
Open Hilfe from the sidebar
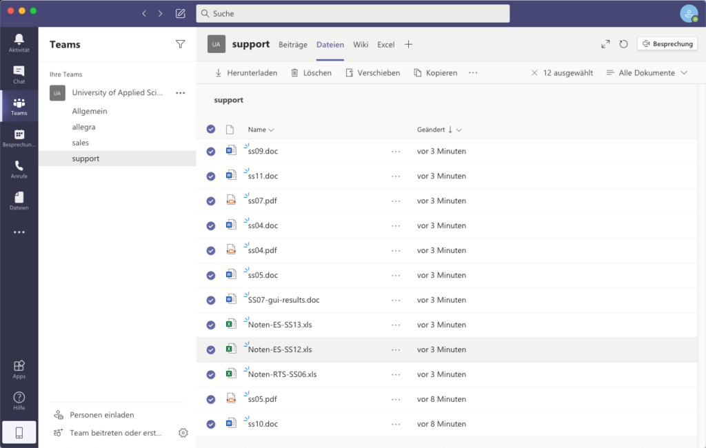click(19, 400)
